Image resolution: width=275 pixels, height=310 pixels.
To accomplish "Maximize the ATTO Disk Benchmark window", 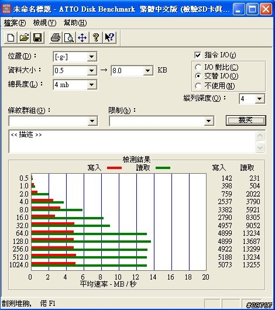I will point(252,9).
